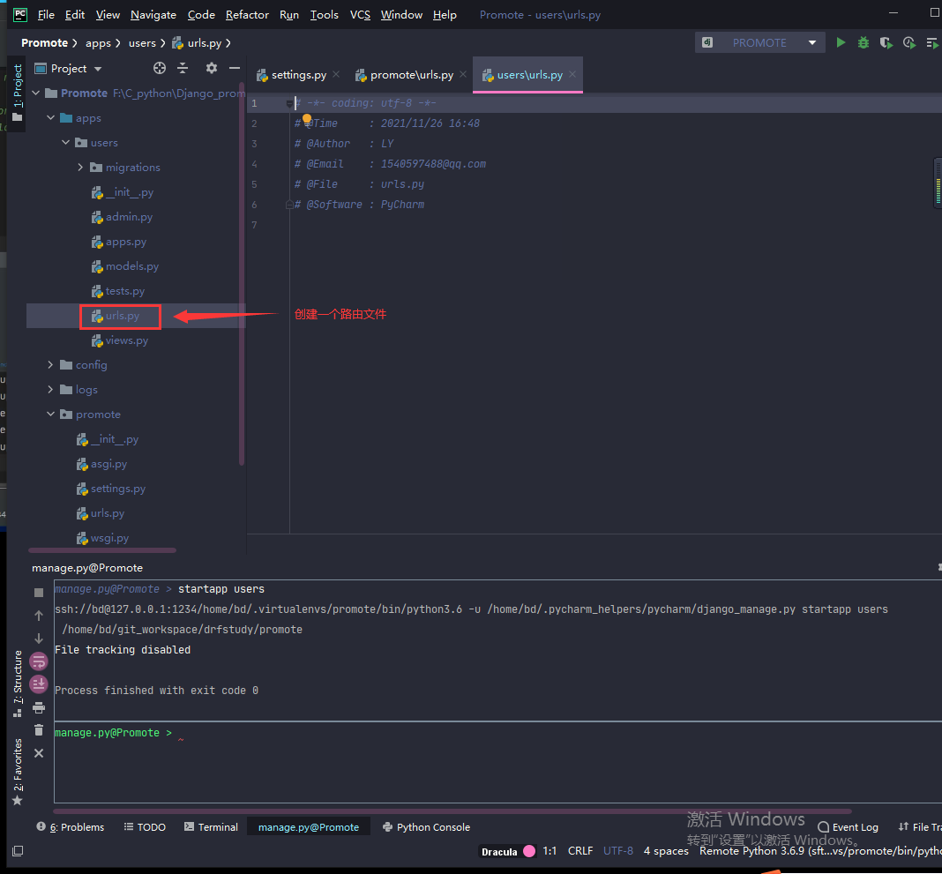Open the VCS menu
This screenshot has width=942, height=874.
(360, 14)
